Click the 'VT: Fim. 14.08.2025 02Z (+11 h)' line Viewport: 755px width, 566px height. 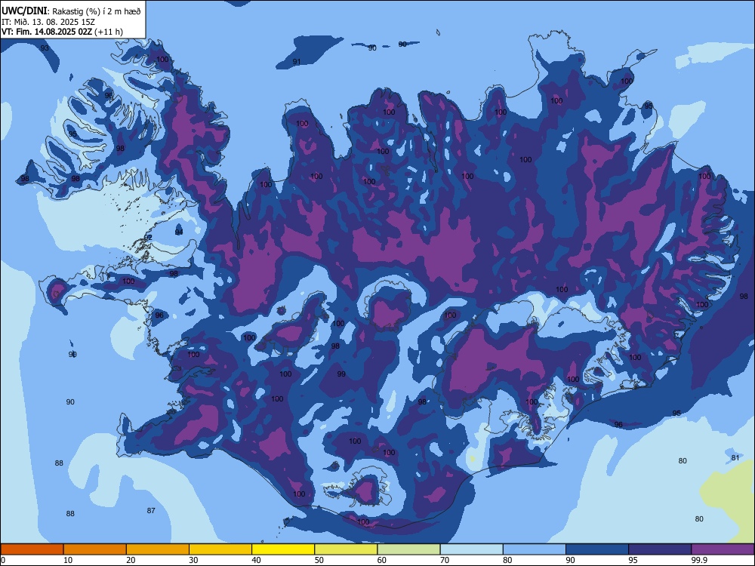coord(62,32)
